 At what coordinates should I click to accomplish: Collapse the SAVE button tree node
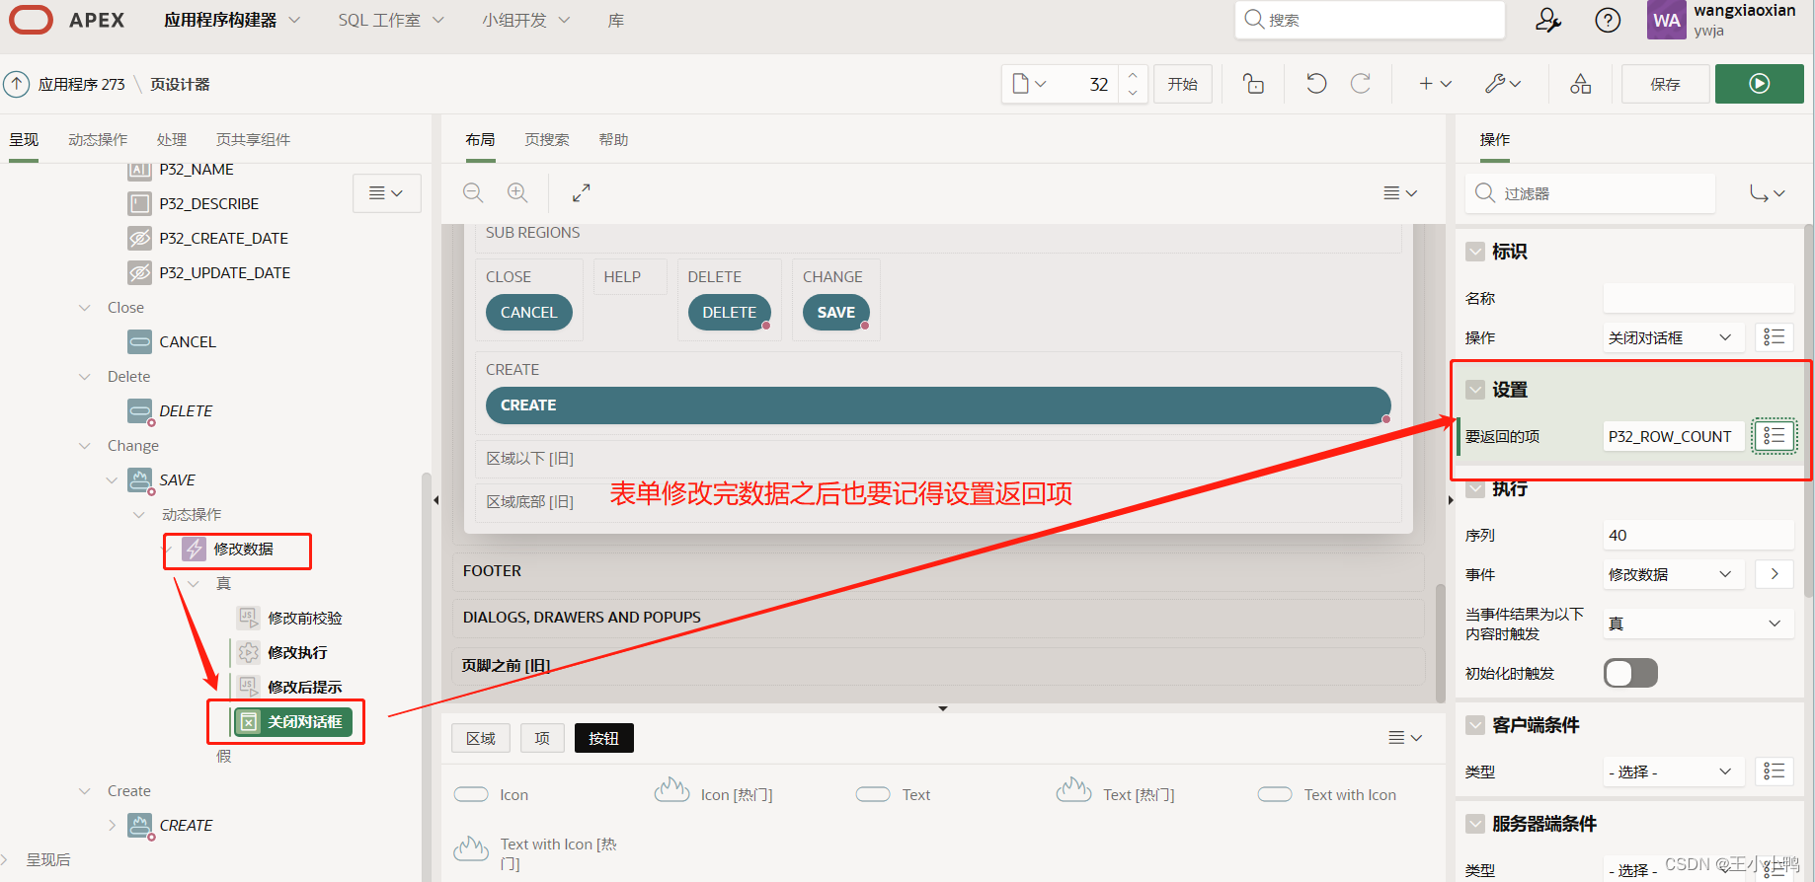tap(112, 480)
